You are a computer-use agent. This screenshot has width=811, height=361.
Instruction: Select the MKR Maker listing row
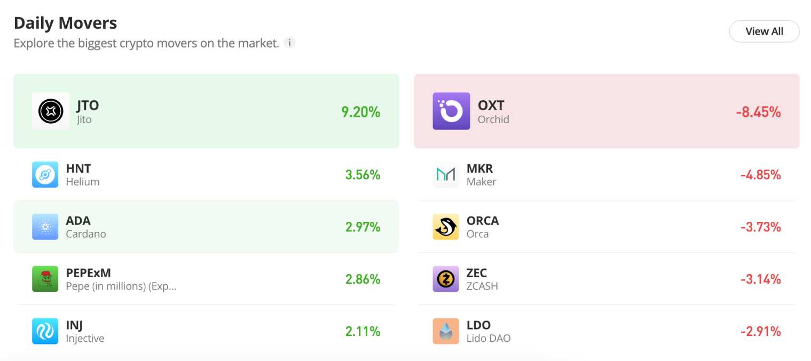click(607, 174)
